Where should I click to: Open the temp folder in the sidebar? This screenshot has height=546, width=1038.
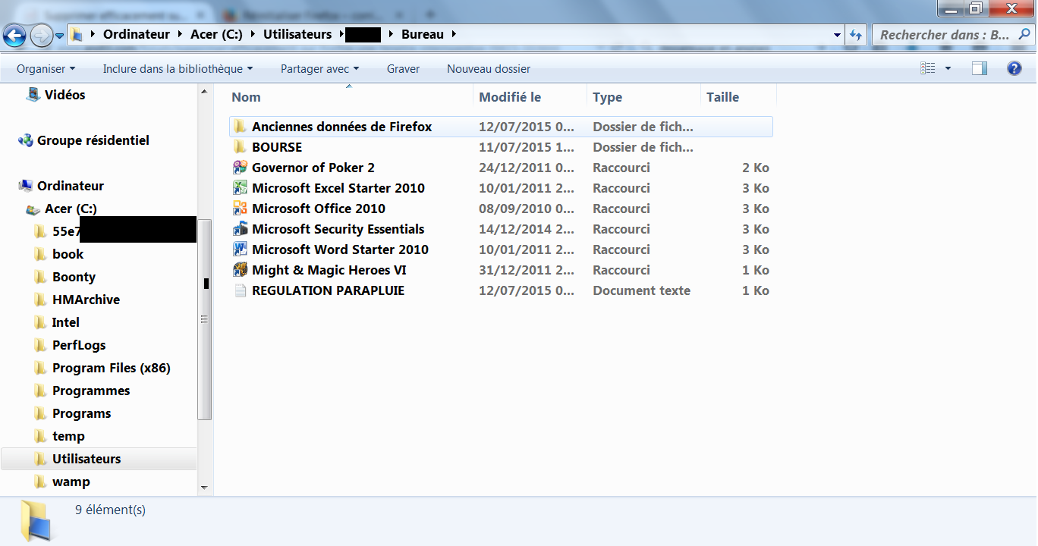click(68, 436)
